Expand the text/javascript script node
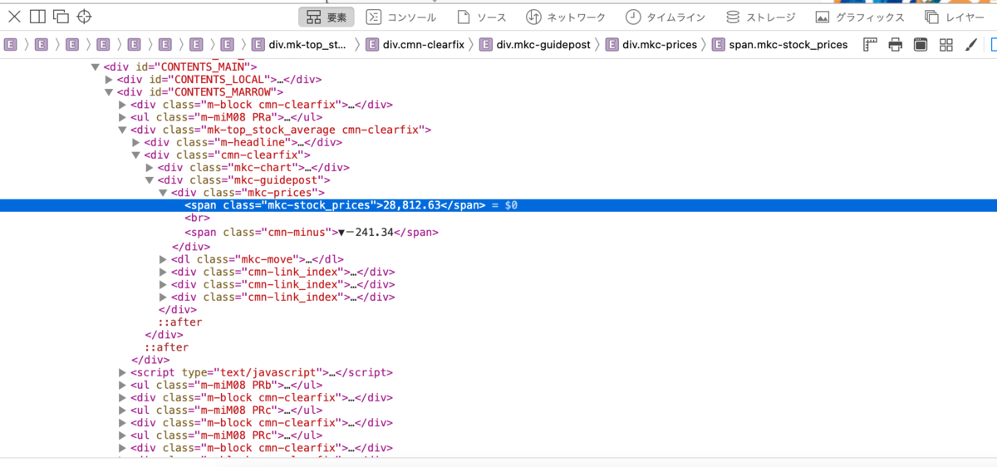This screenshot has height=467, width=997. coord(123,372)
